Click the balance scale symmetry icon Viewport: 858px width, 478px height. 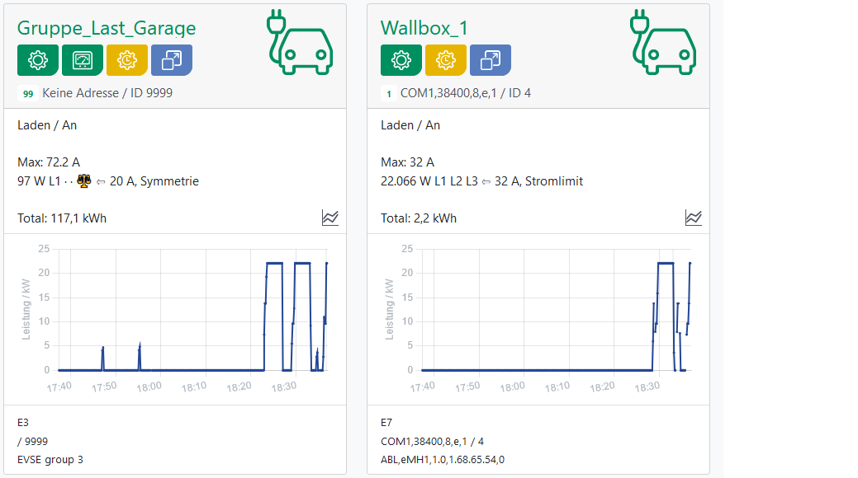[x=84, y=181]
